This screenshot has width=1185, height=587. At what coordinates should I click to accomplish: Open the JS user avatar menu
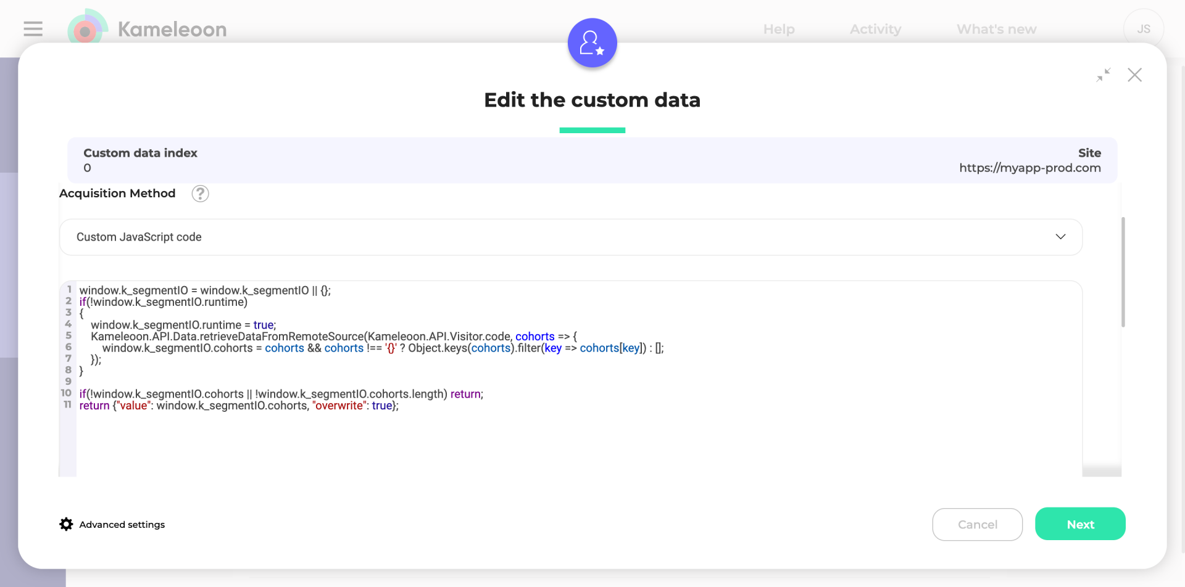click(1143, 29)
